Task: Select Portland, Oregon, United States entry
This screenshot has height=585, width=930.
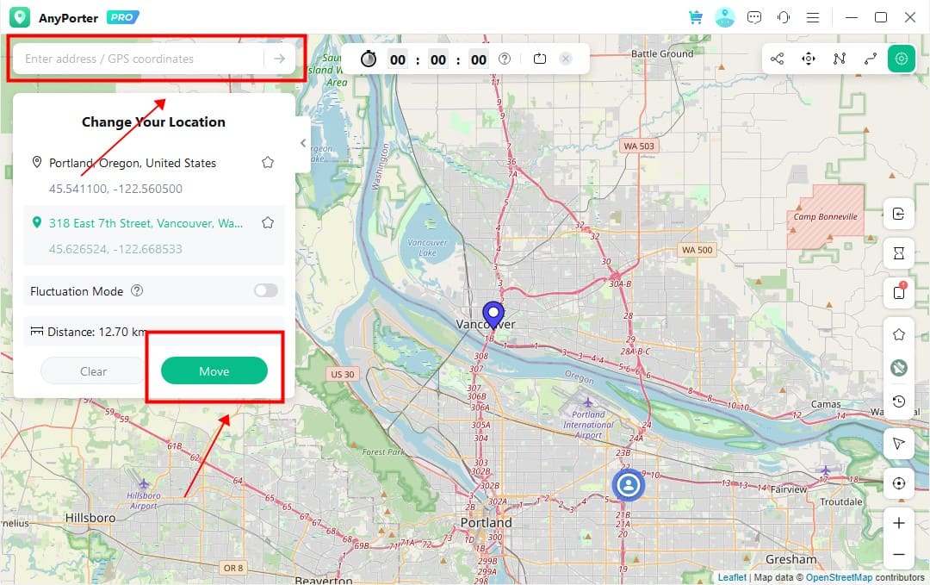Action: (133, 163)
